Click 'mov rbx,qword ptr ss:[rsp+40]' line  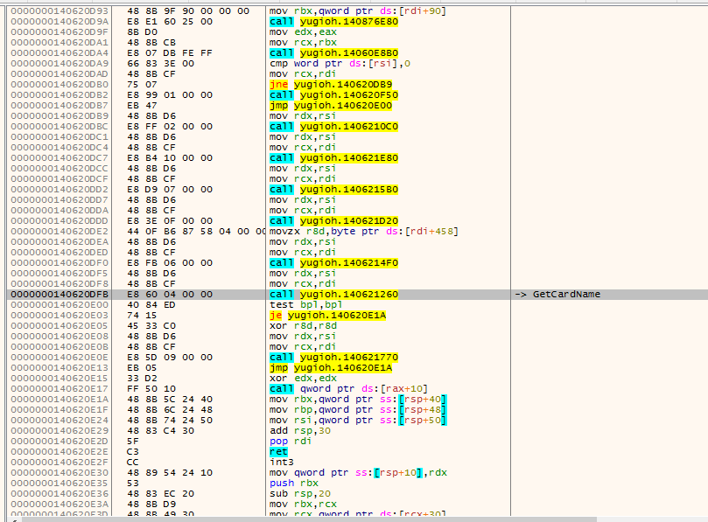(358, 399)
